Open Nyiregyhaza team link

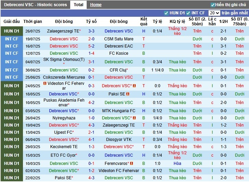pyautogui.click(x=64, y=118)
